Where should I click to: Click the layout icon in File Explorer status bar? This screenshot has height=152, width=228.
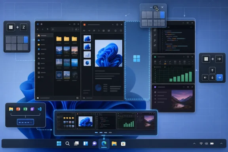tap(77, 98)
